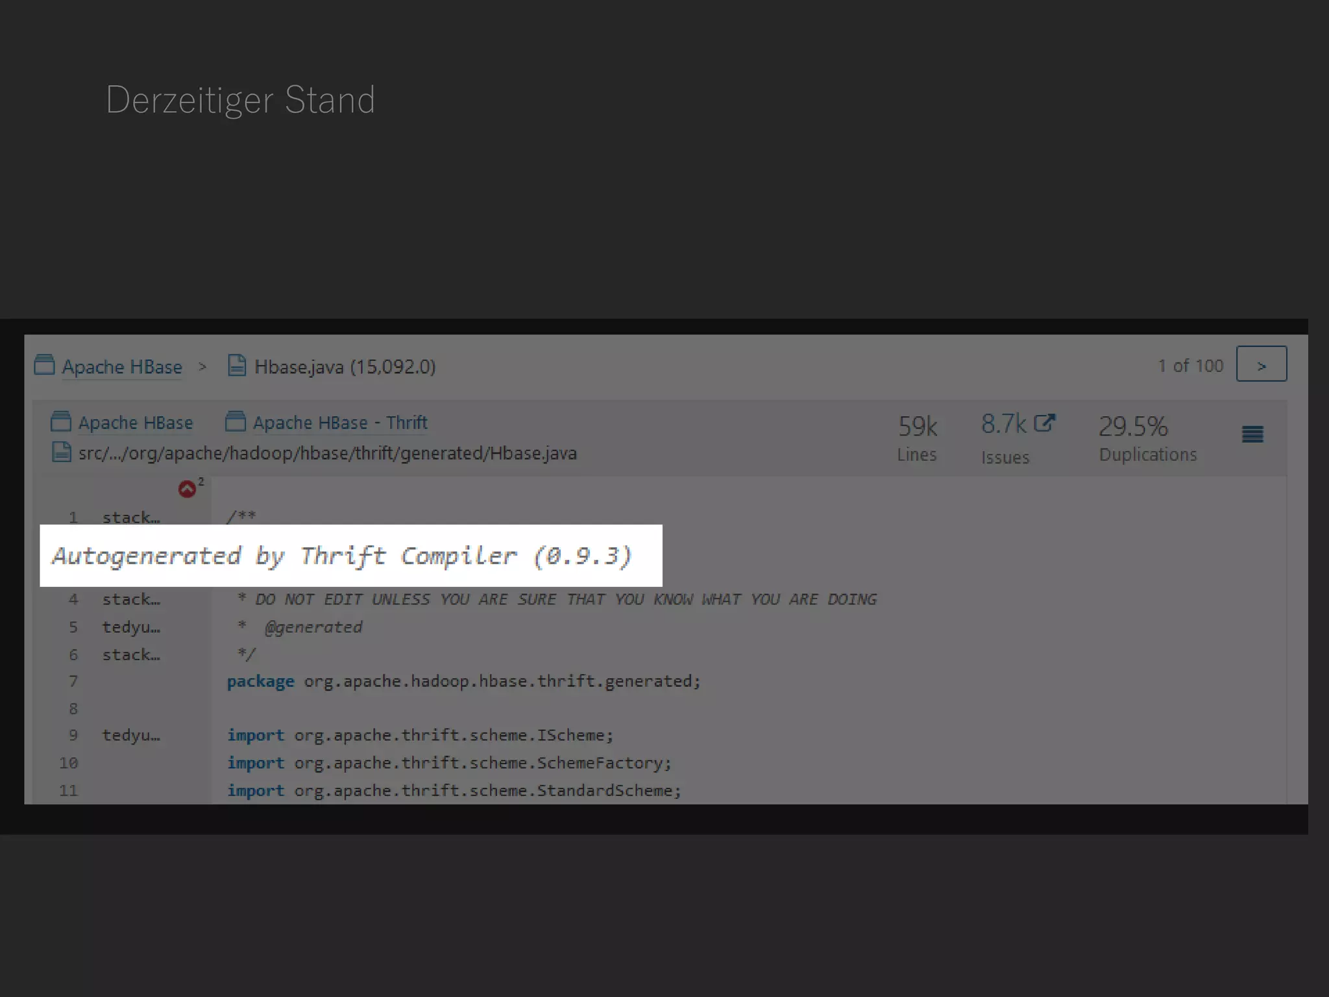Go to the next file with > button
Screen dimensions: 1329x997
(x=1261, y=364)
